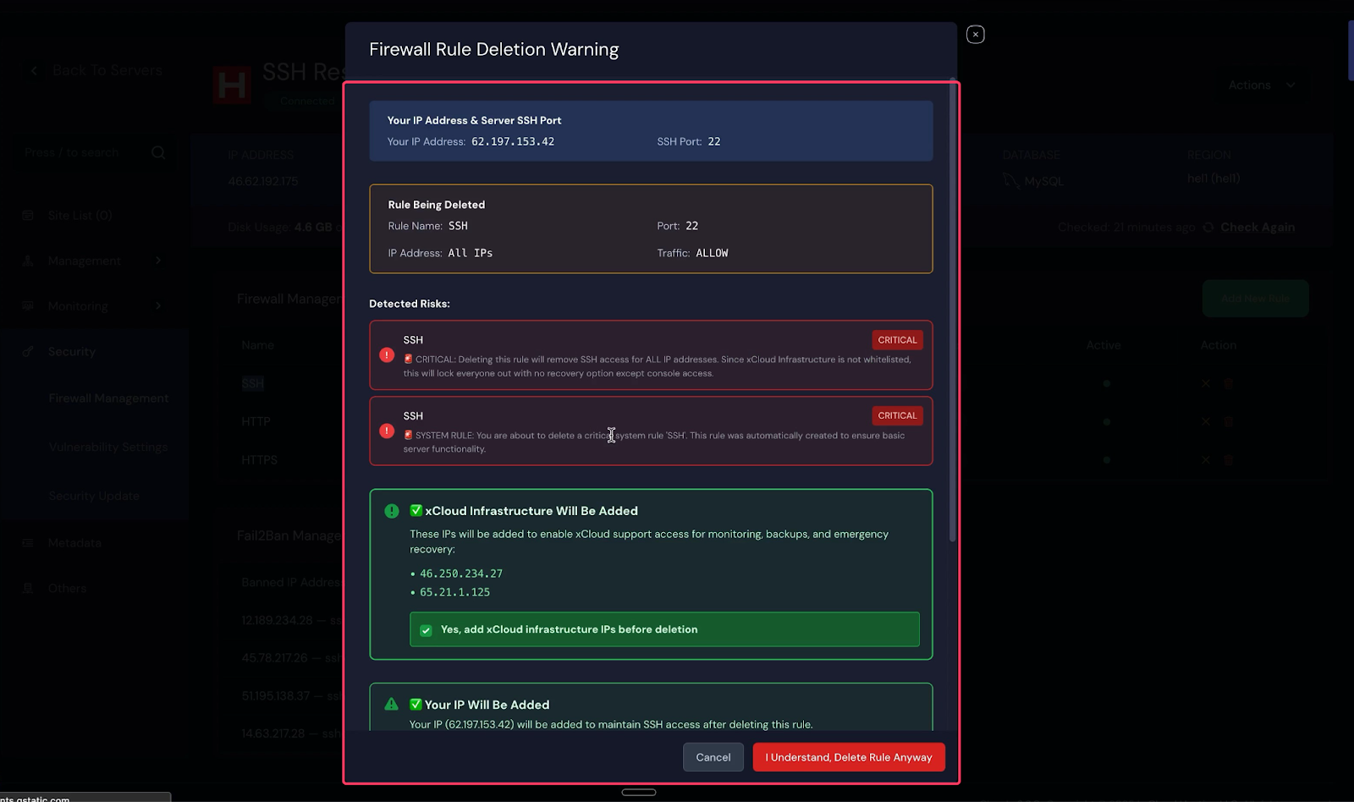Viewport: 1354px width, 802px height.
Task: Click banned IP 51.195.138.37 entry
Action: coord(291,696)
